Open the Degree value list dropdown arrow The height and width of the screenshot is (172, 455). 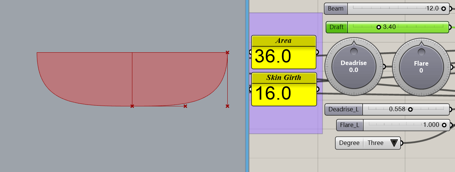[x=394, y=143]
